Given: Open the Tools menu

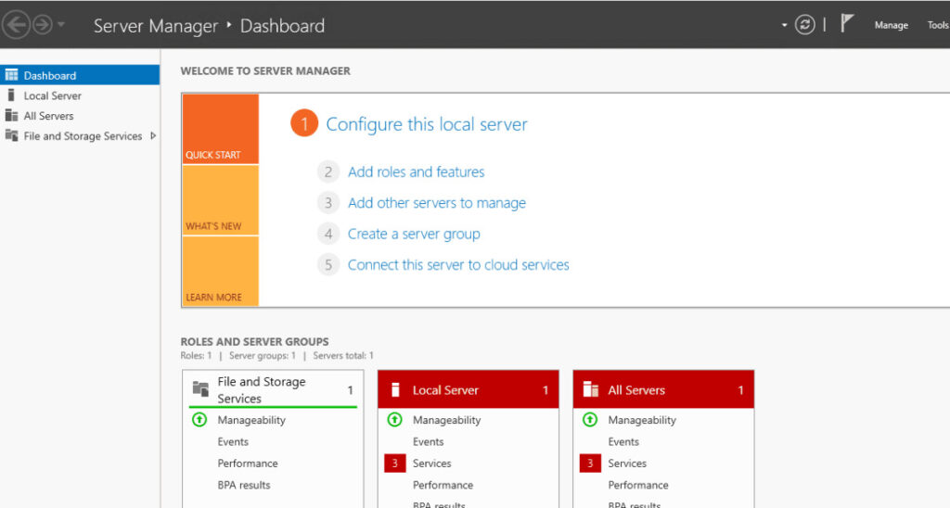Looking at the screenshot, I should coord(938,25).
